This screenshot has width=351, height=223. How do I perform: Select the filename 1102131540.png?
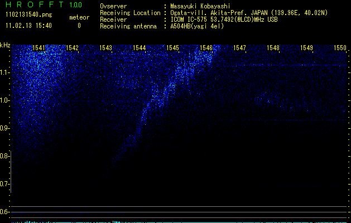pos(29,15)
